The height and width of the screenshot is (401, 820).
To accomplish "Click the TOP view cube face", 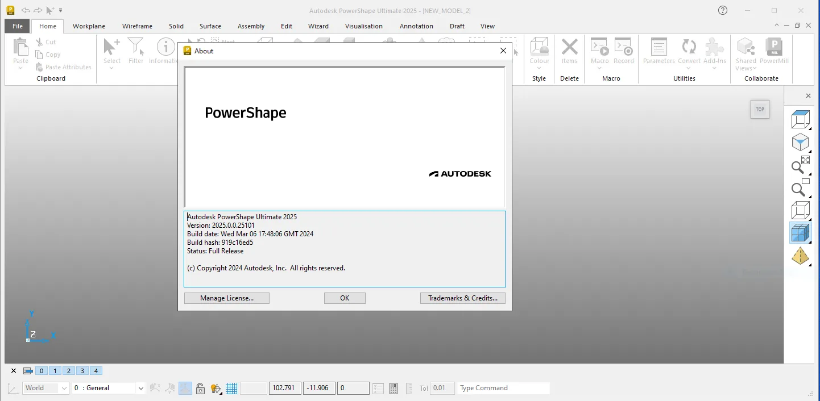I will point(760,110).
